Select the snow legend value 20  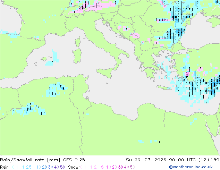(115, 167)
